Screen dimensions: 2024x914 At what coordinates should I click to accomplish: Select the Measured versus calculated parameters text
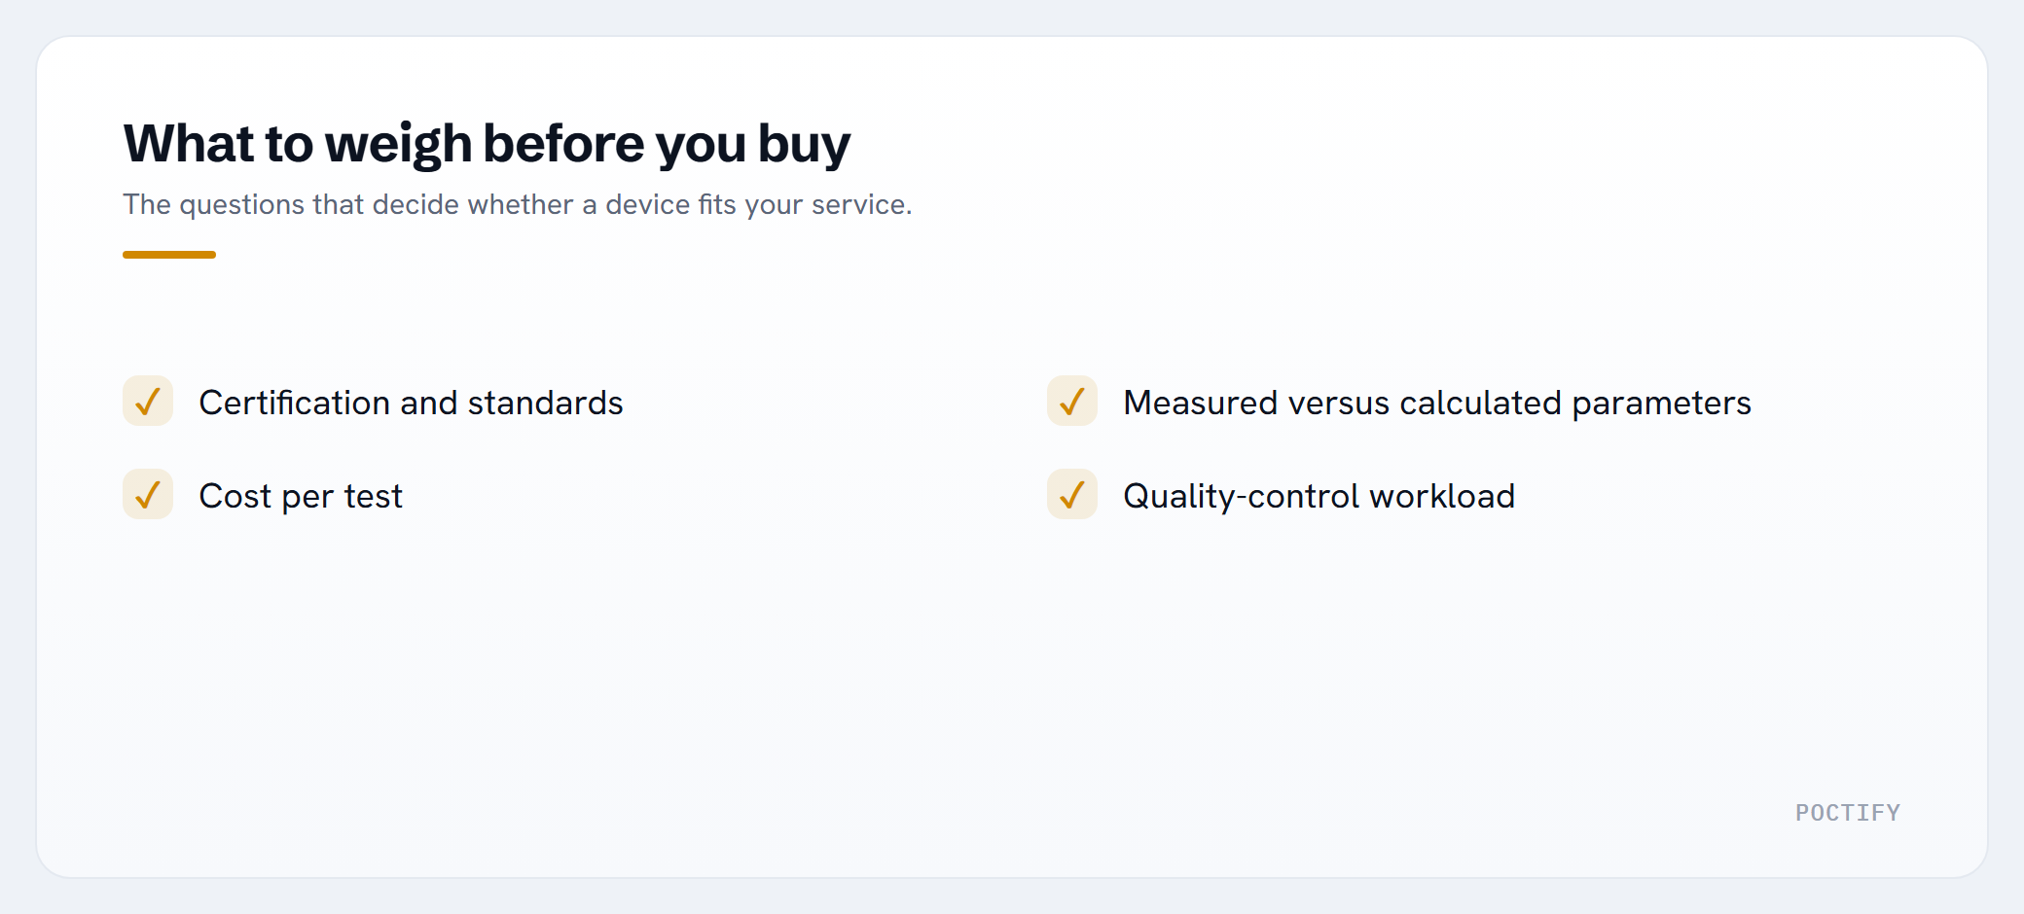(1437, 403)
